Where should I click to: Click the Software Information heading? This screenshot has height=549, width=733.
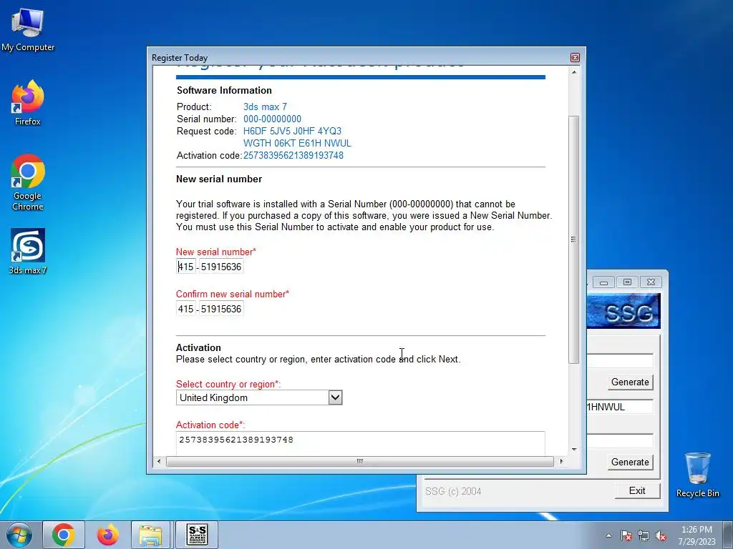click(224, 91)
